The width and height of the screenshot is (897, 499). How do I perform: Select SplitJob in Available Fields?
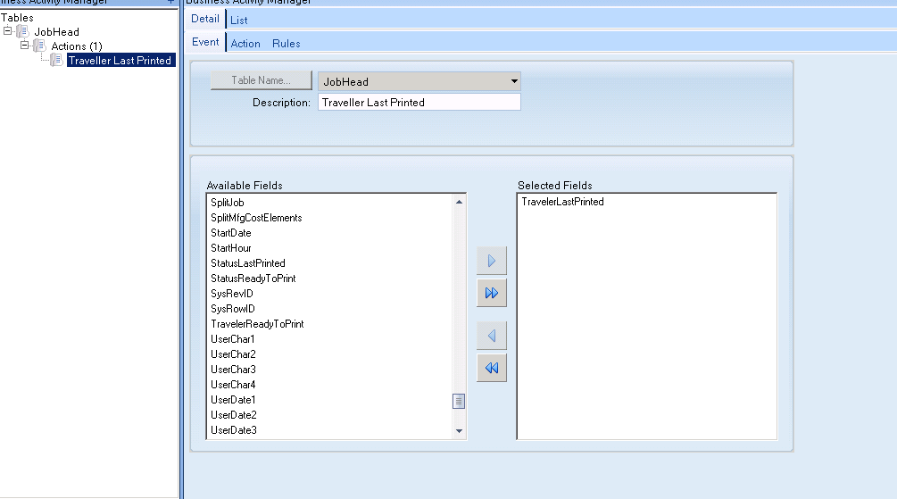pos(227,203)
